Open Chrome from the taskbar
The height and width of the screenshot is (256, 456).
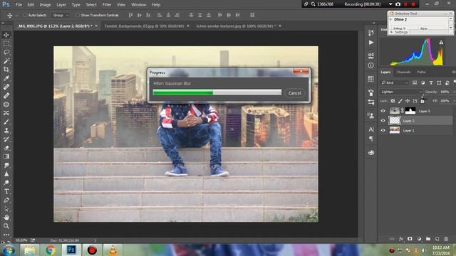(x=51, y=250)
